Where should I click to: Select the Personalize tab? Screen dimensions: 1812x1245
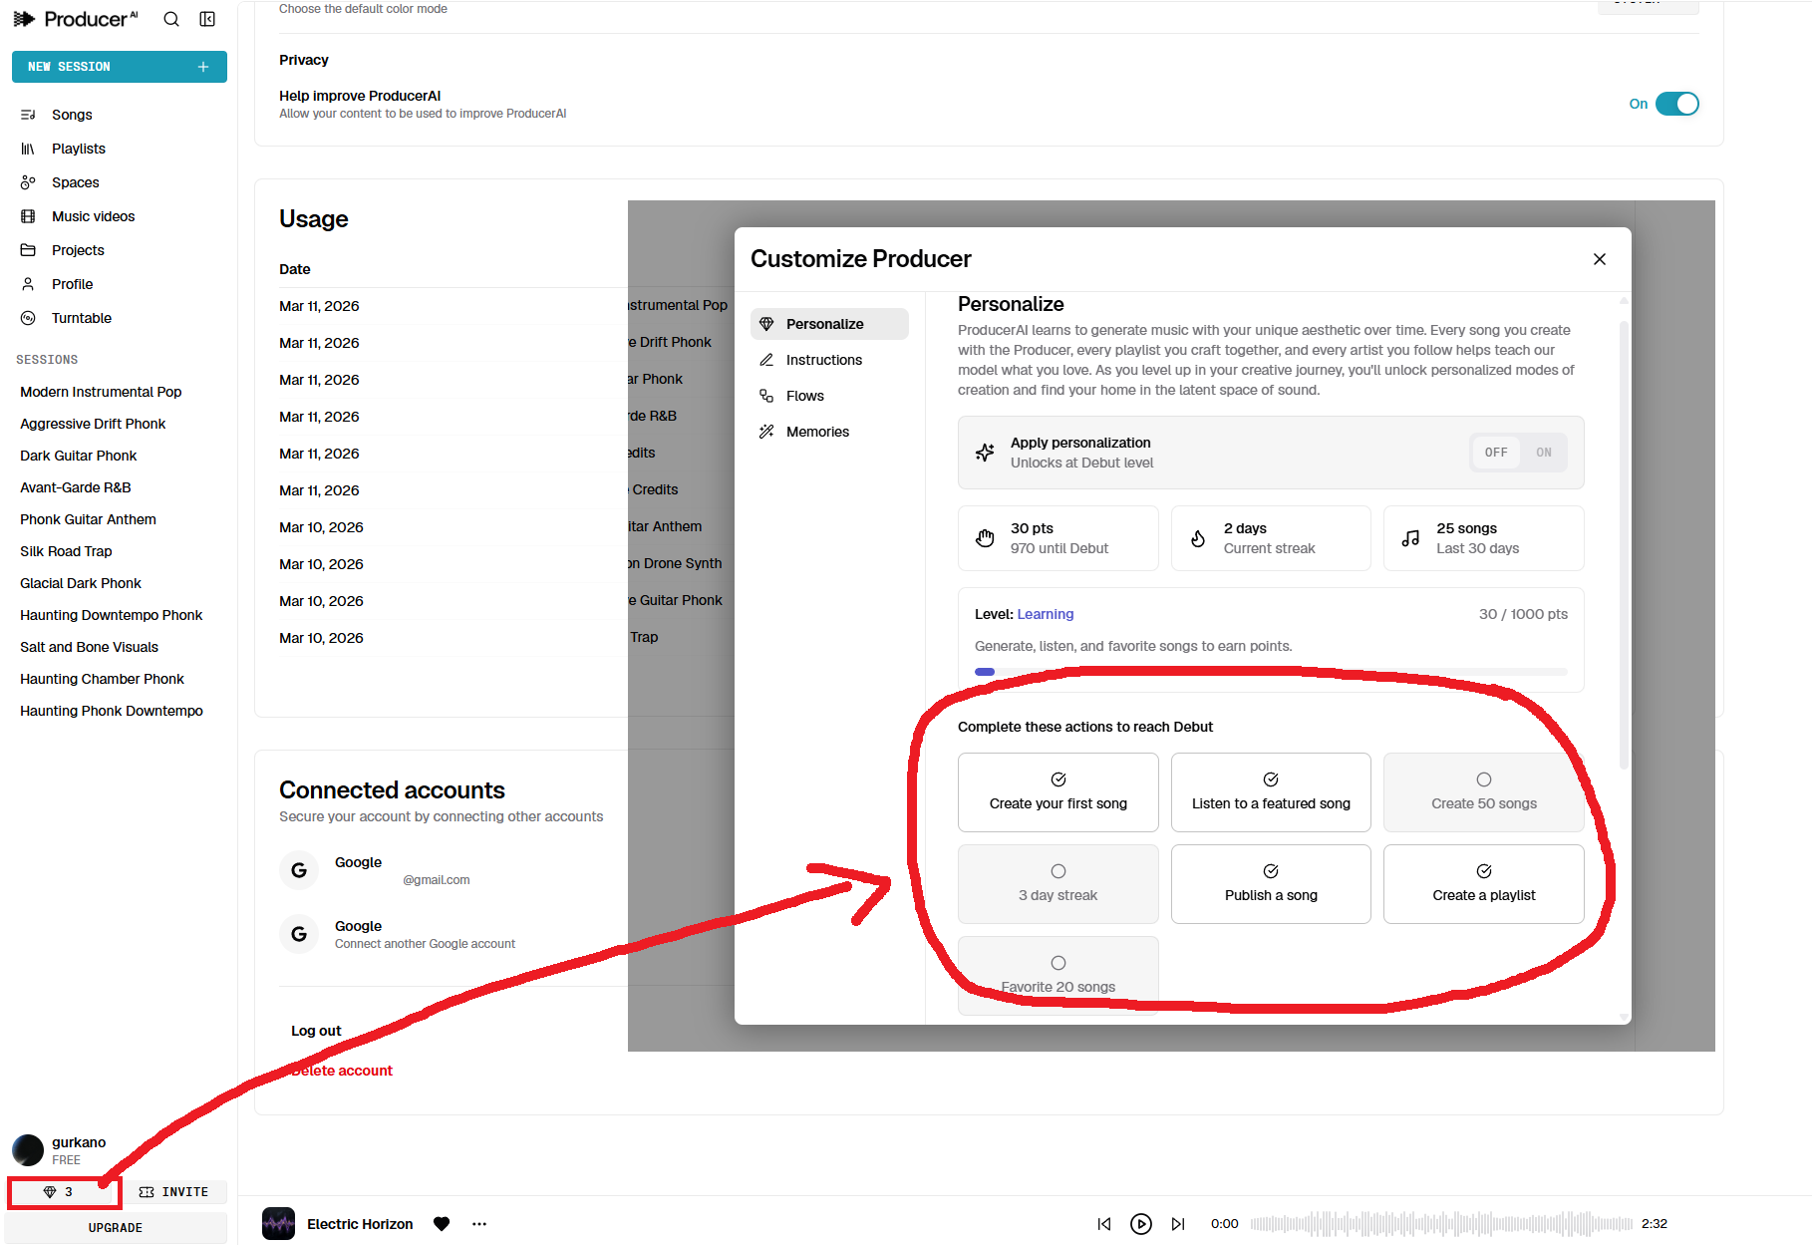click(829, 324)
